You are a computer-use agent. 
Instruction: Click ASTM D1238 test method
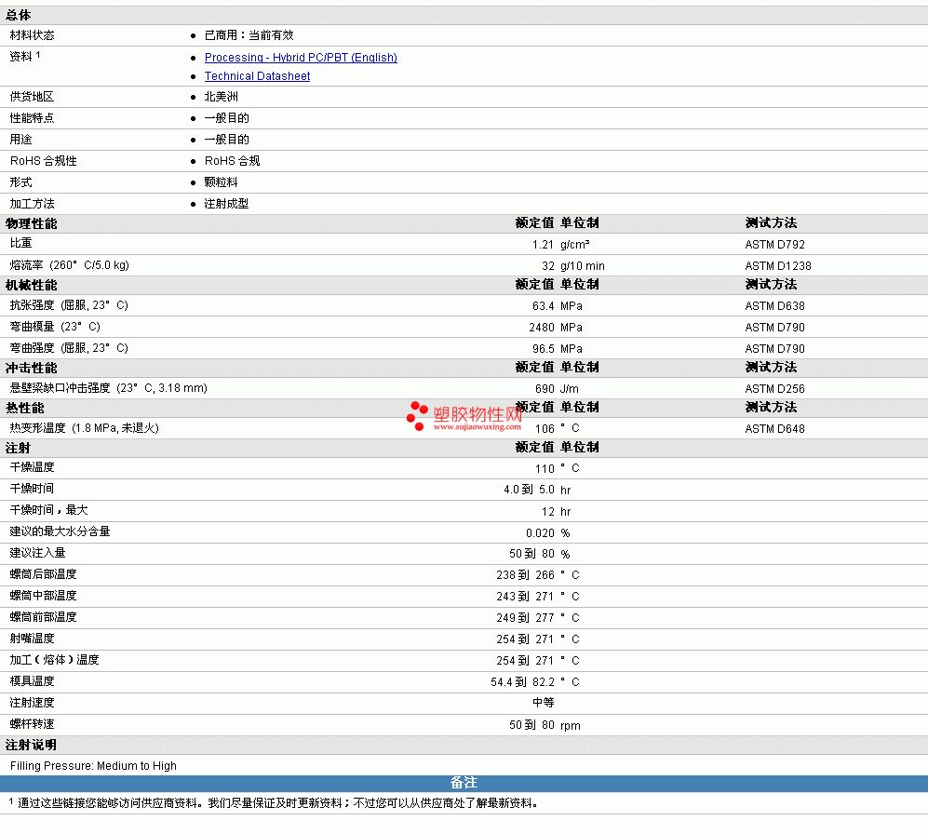click(777, 266)
